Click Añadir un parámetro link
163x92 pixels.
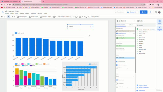point(144,87)
